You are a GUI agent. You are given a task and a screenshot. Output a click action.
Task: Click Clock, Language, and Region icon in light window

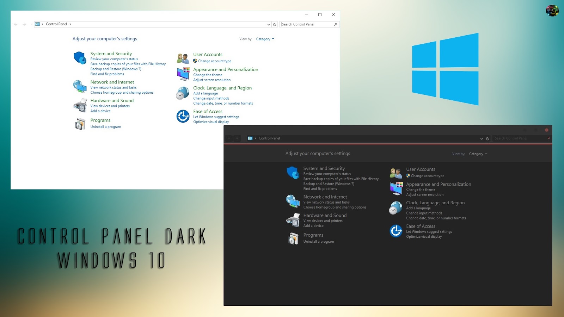tap(183, 93)
